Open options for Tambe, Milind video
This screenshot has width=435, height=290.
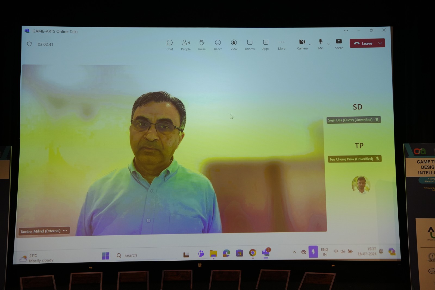pos(65,230)
